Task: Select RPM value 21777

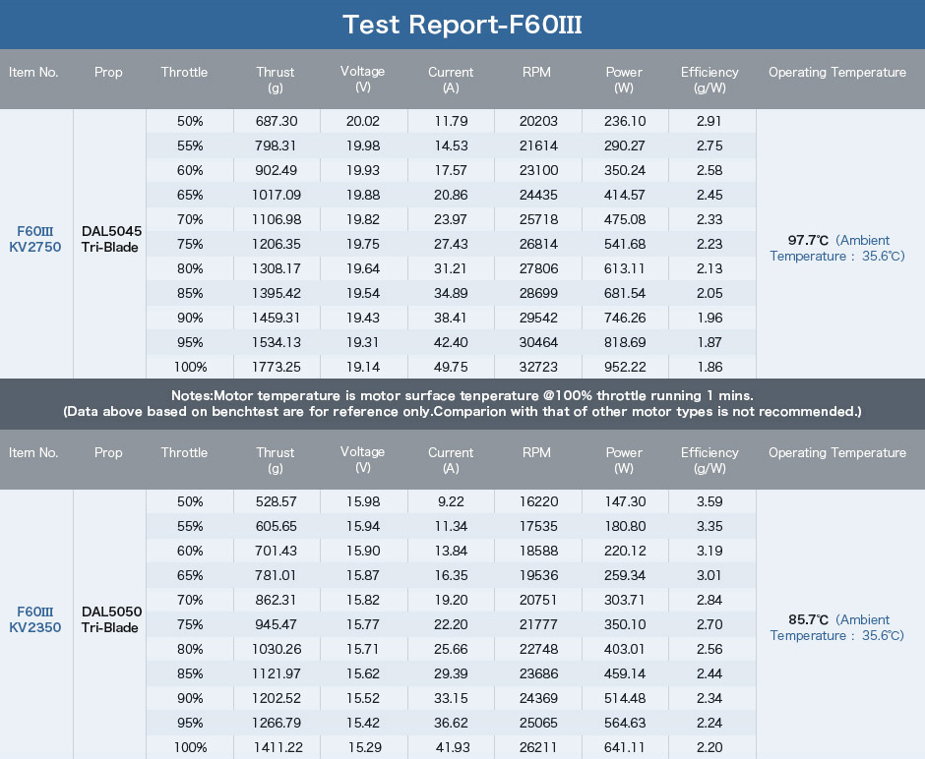Action: pyautogui.click(x=538, y=624)
